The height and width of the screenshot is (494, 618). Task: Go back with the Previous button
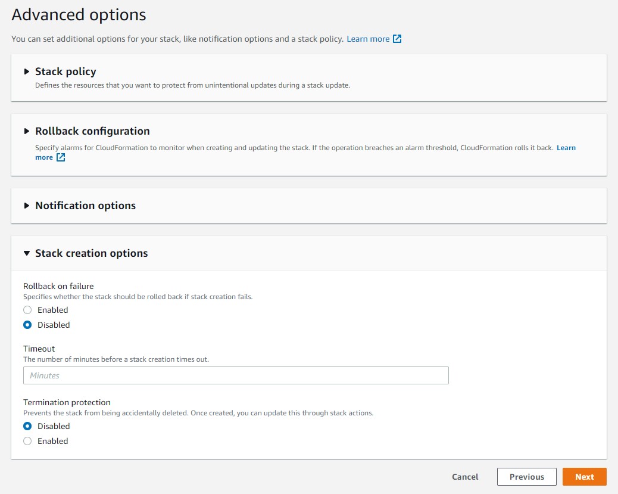click(526, 477)
